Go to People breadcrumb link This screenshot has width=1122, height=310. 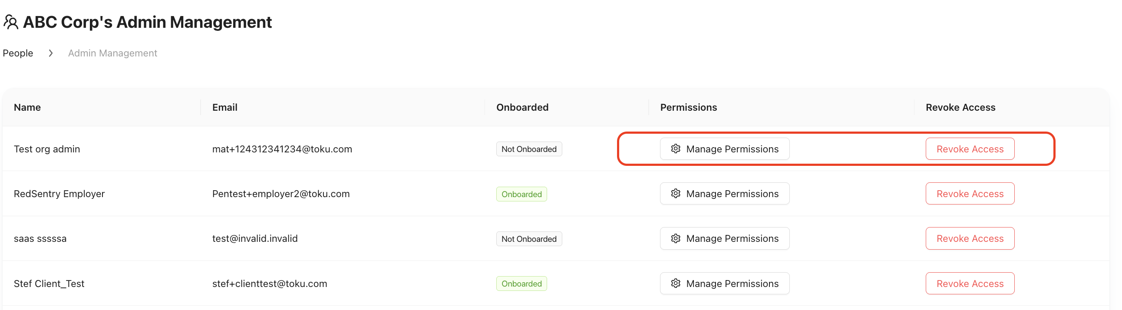click(18, 53)
